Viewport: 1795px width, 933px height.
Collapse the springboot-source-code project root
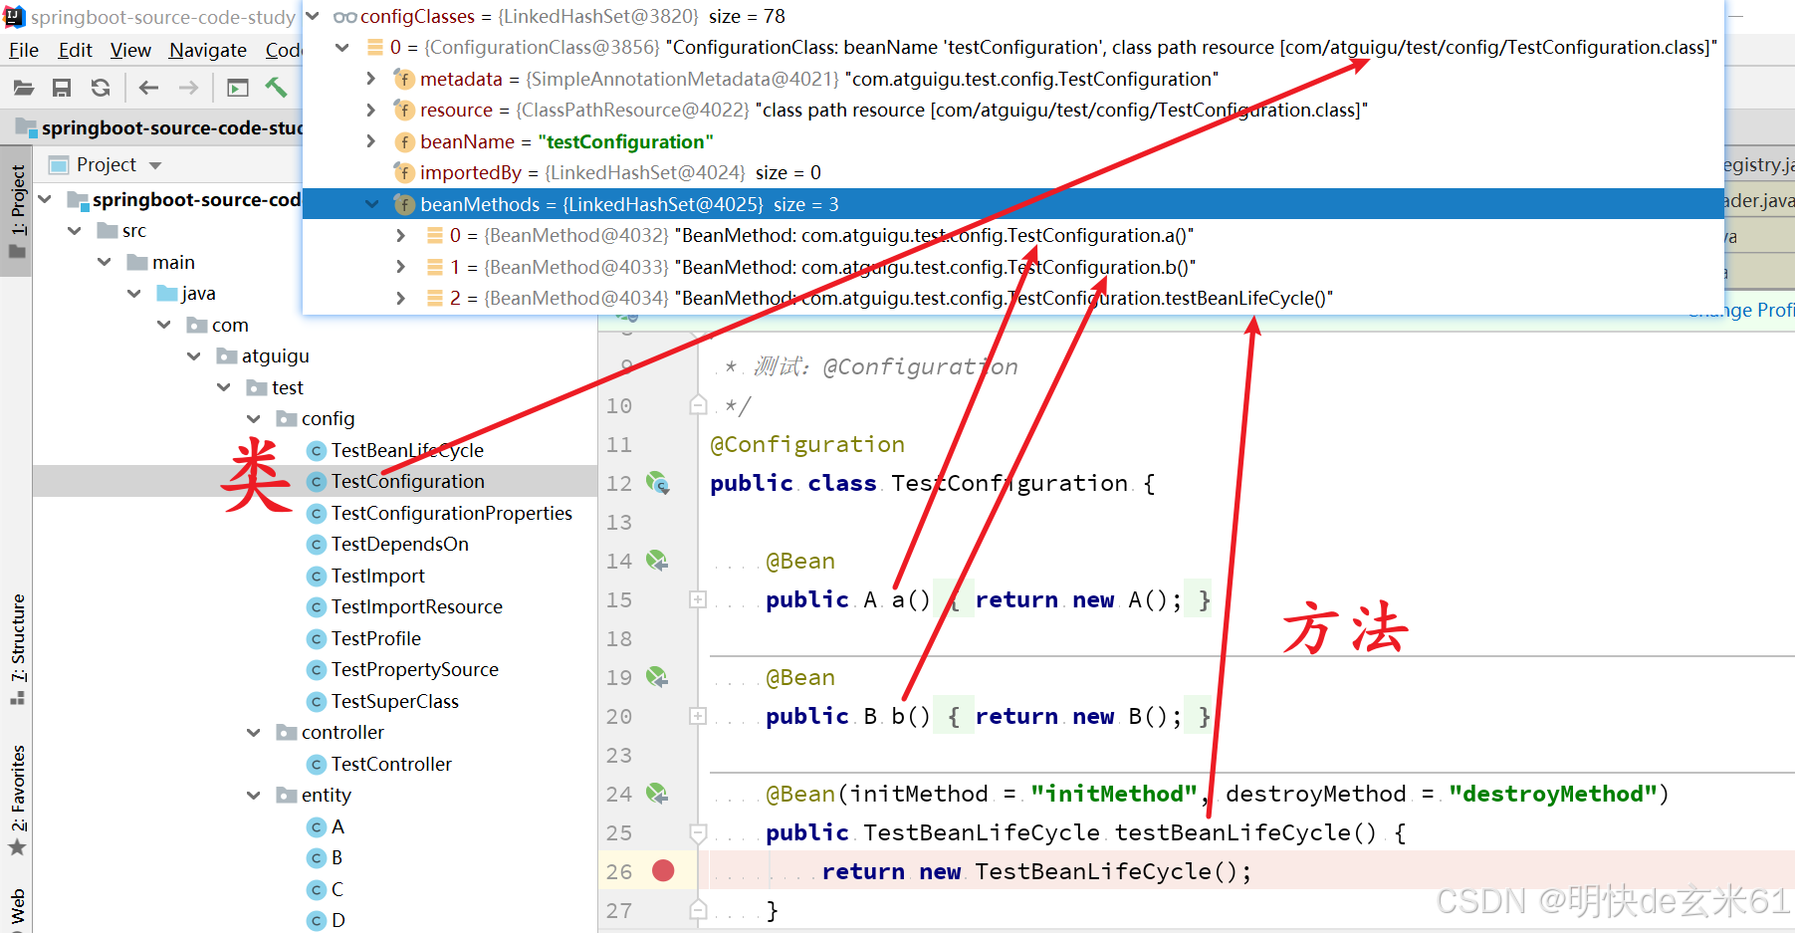pyautogui.click(x=45, y=200)
